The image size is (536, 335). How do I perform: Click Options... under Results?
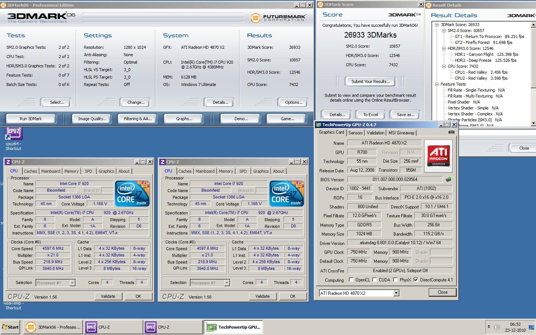294,102
